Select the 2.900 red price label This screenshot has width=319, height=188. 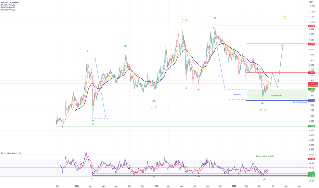[x=311, y=72]
